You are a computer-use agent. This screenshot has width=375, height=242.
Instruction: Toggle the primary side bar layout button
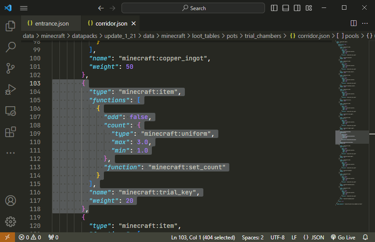(x=274, y=8)
